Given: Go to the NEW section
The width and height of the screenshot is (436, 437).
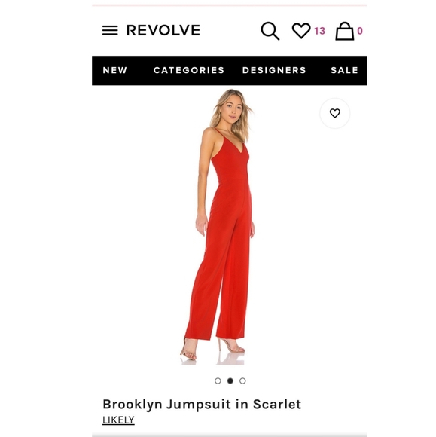Looking at the screenshot, I should (115, 70).
